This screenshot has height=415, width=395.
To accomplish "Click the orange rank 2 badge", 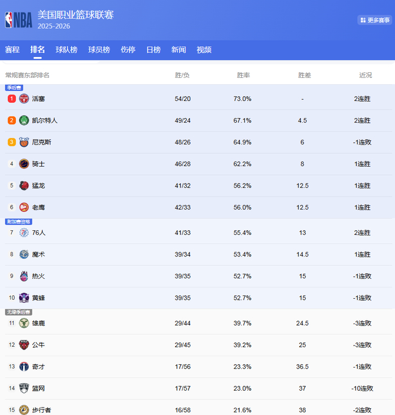I will pos(12,120).
